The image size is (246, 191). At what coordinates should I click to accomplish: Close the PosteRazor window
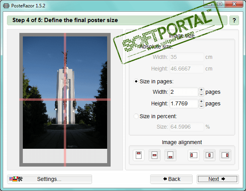click(x=234, y=4)
